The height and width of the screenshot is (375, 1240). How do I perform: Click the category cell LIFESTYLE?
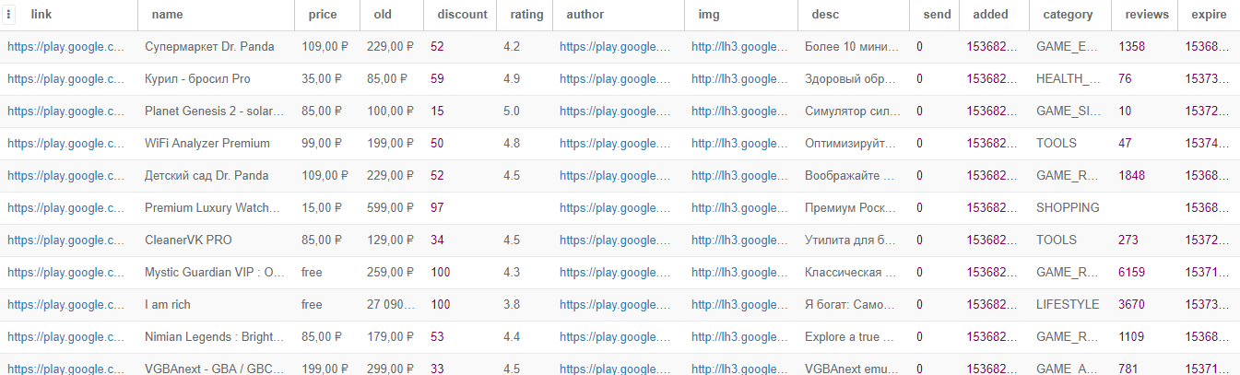coord(1068,305)
